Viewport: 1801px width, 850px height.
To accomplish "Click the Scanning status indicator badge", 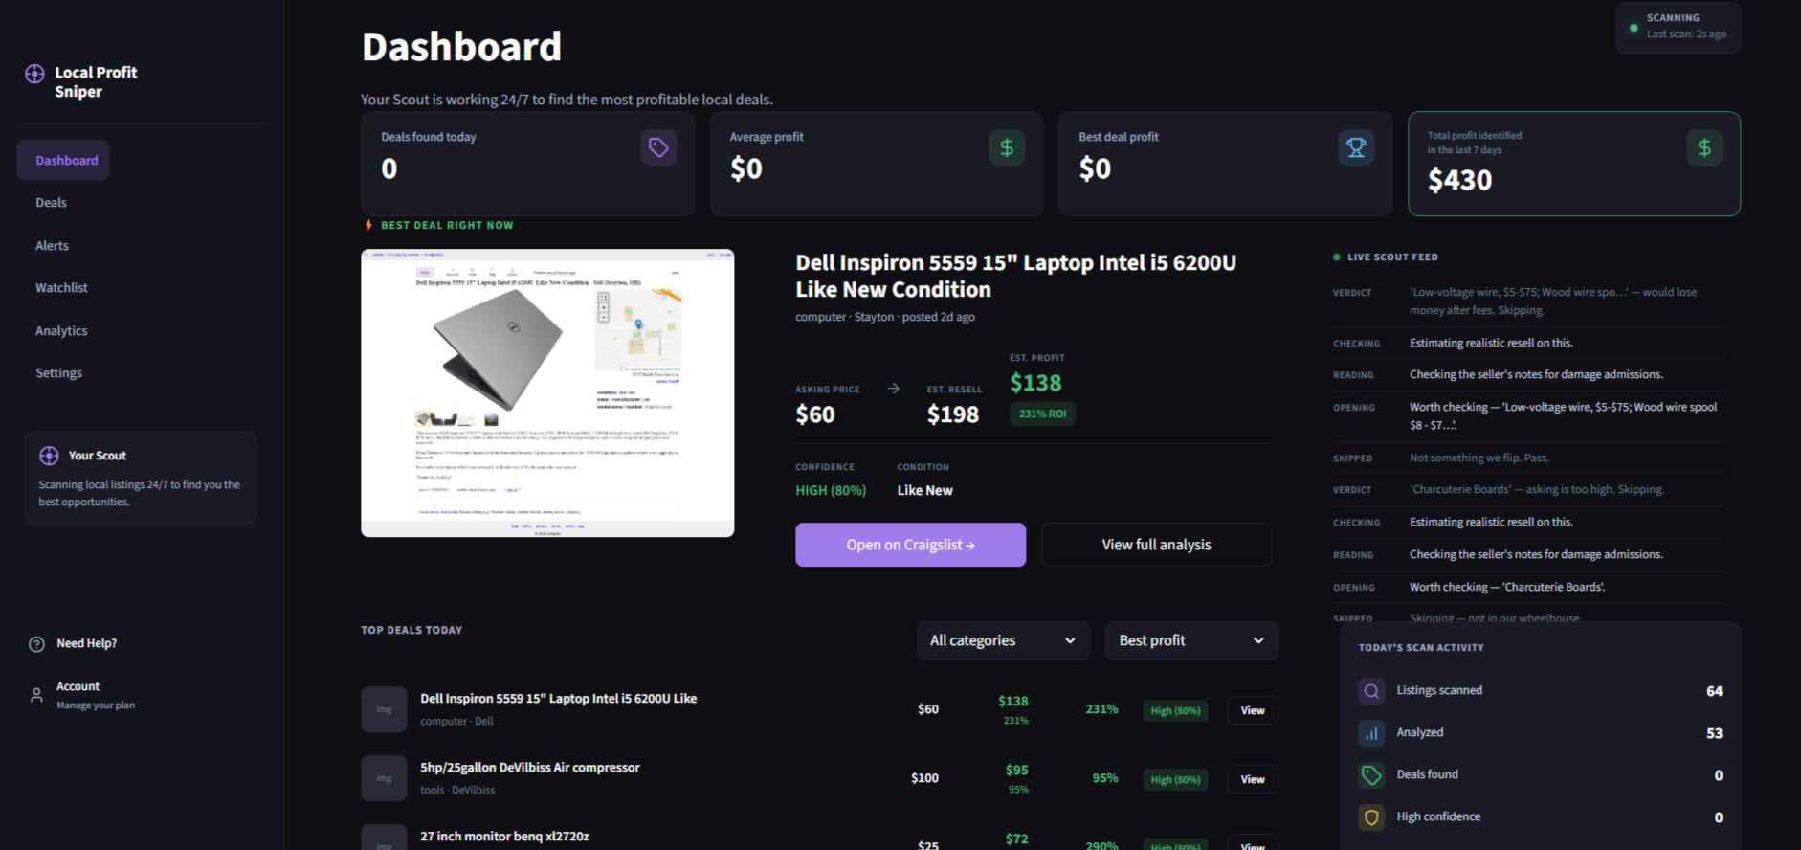I will 1677,27.
